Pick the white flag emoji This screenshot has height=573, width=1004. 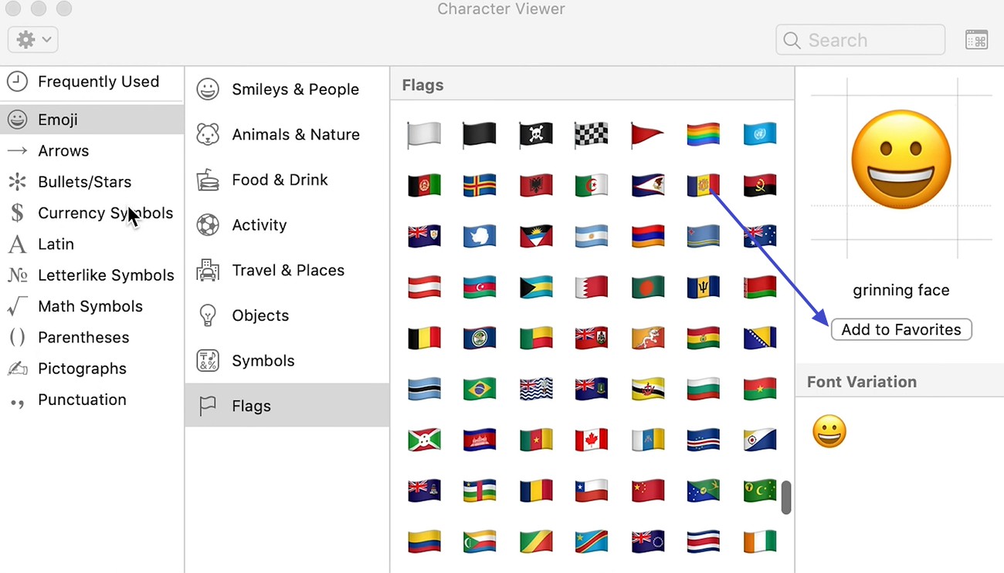424,134
